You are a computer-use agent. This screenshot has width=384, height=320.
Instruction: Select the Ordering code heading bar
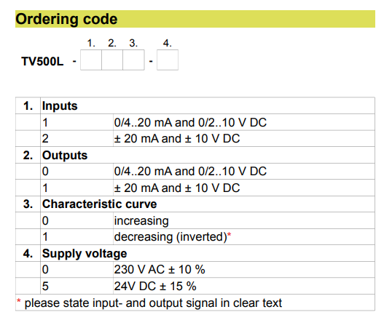tap(195, 19)
